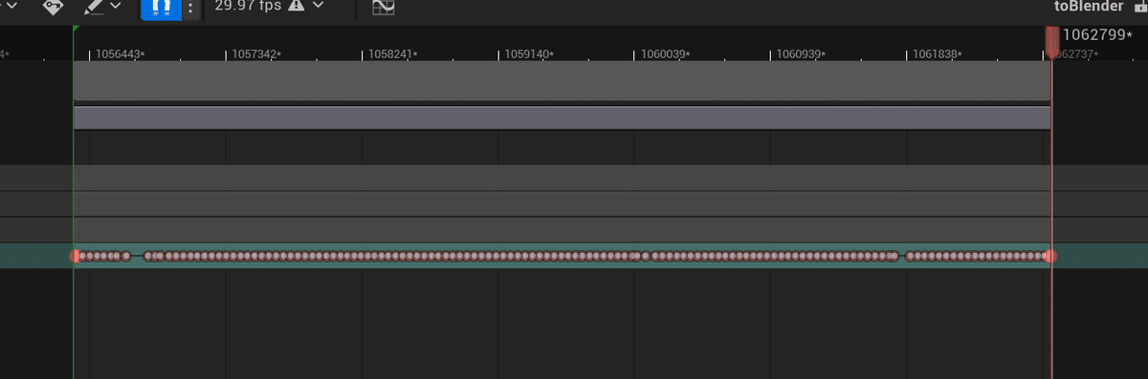Click ruler at frame 1058241*

point(393,53)
